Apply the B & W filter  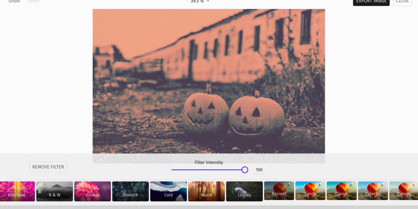tap(55, 191)
